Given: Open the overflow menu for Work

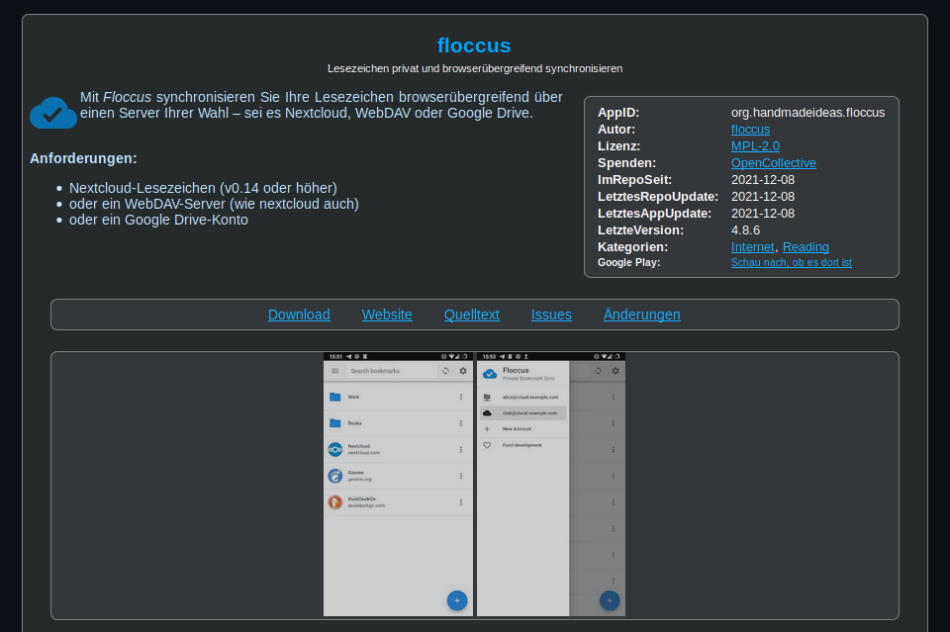Looking at the screenshot, I should pos(461,397).
